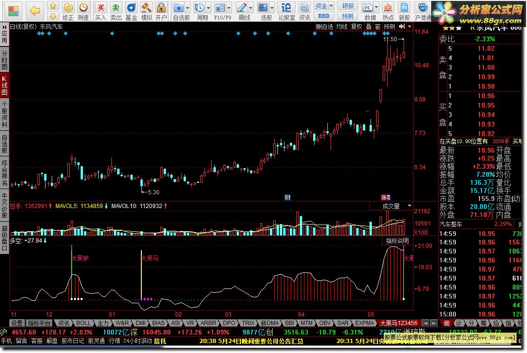This screenshot has height=353, width=527.
Task: Toggle 叠 overlay mode
Action: pos(369,27)
